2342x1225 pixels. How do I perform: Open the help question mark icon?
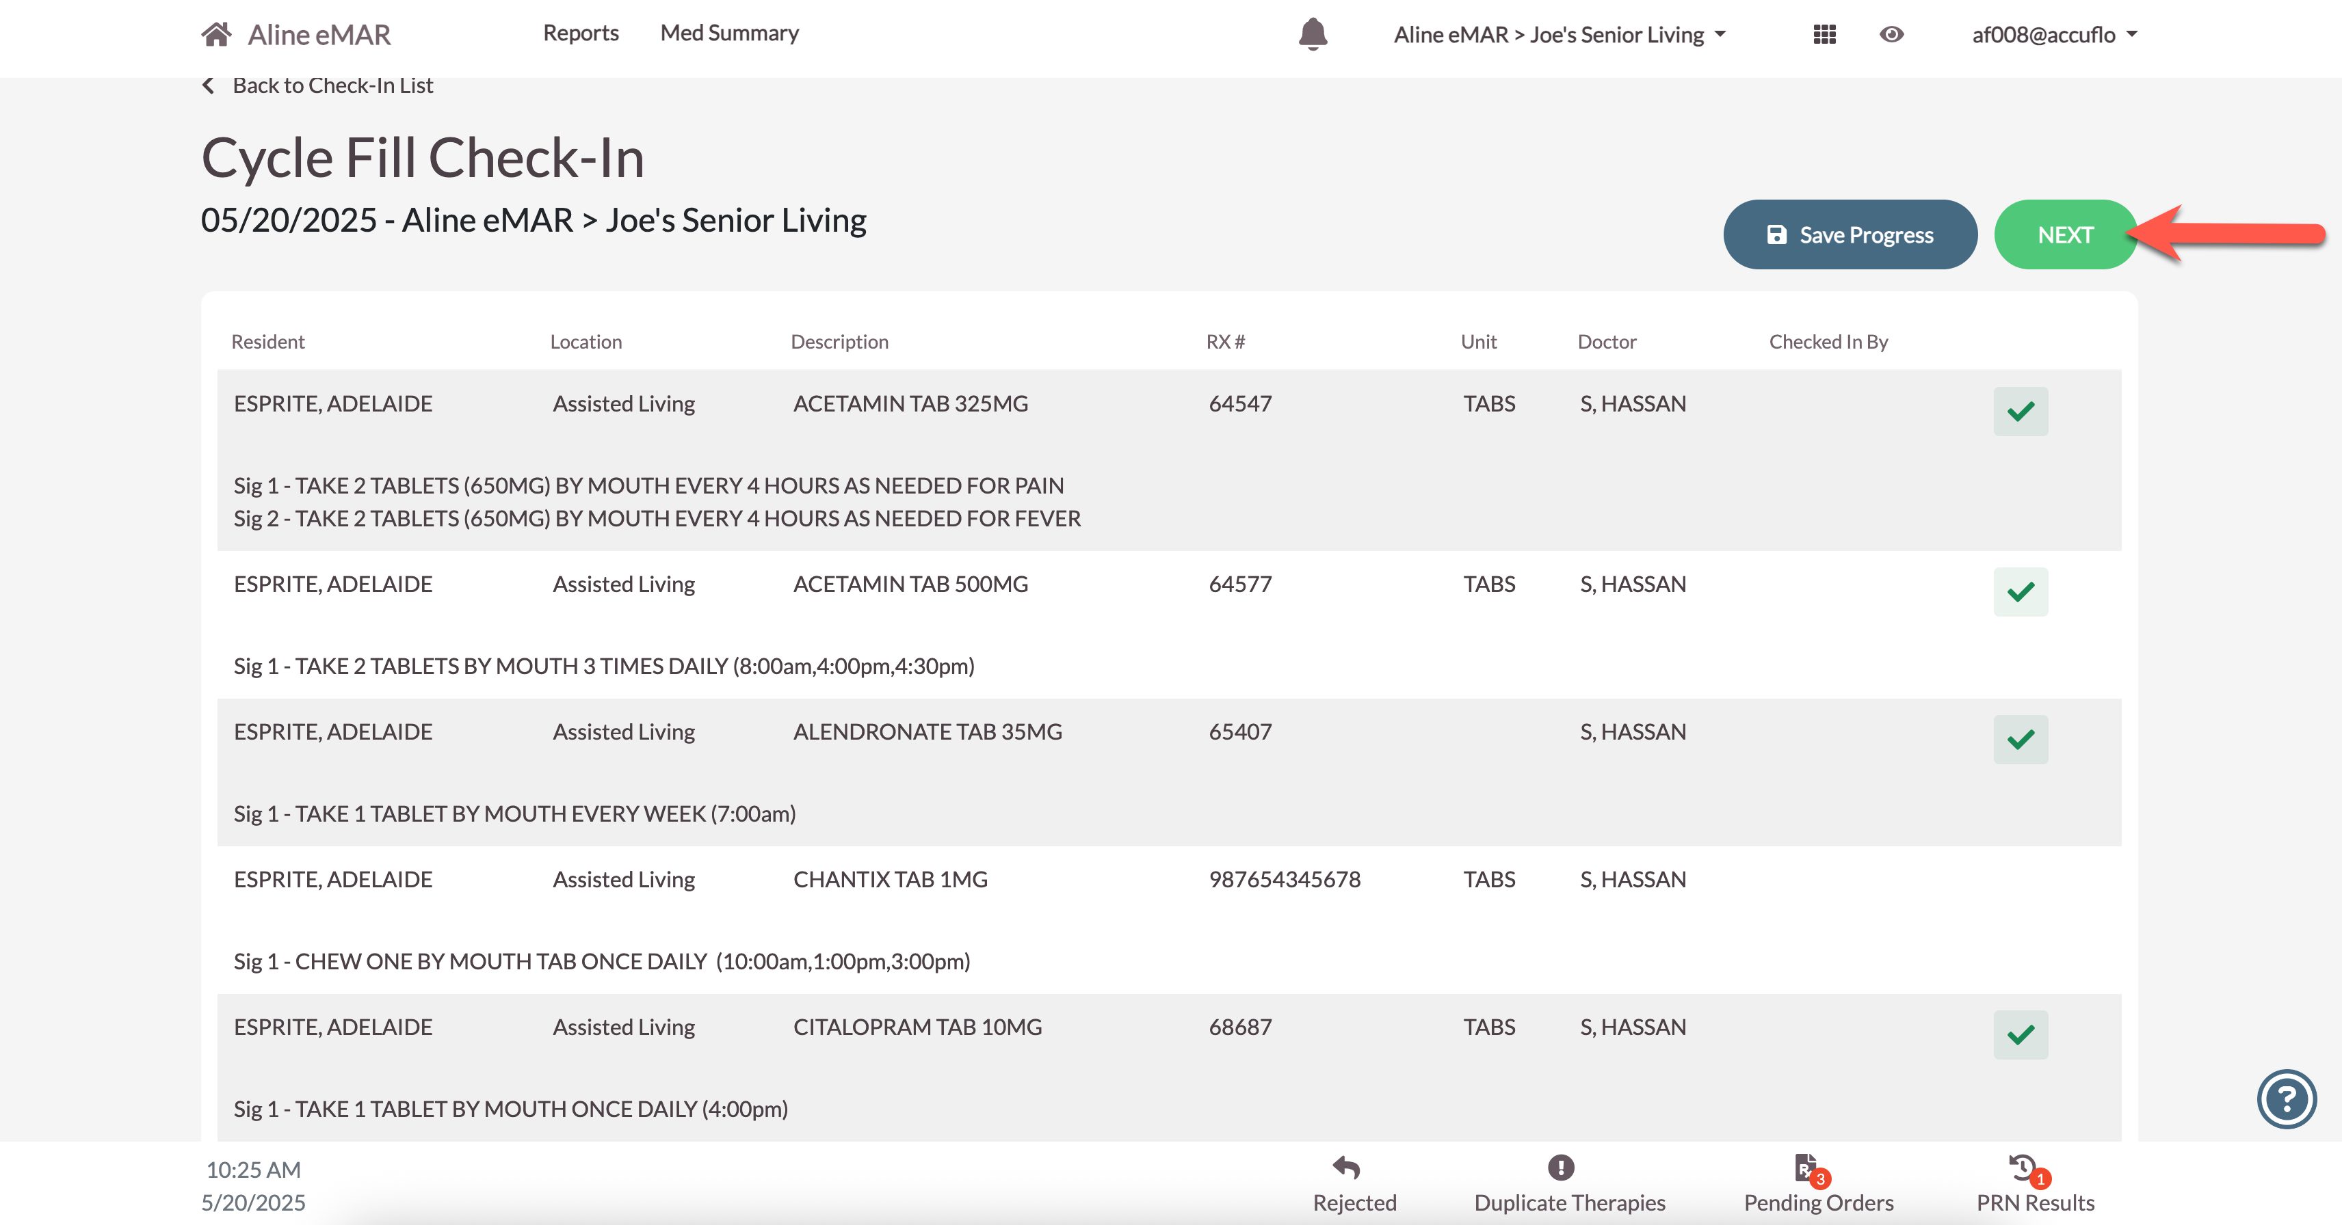pyautogui.click(x=2286, y=1099)
